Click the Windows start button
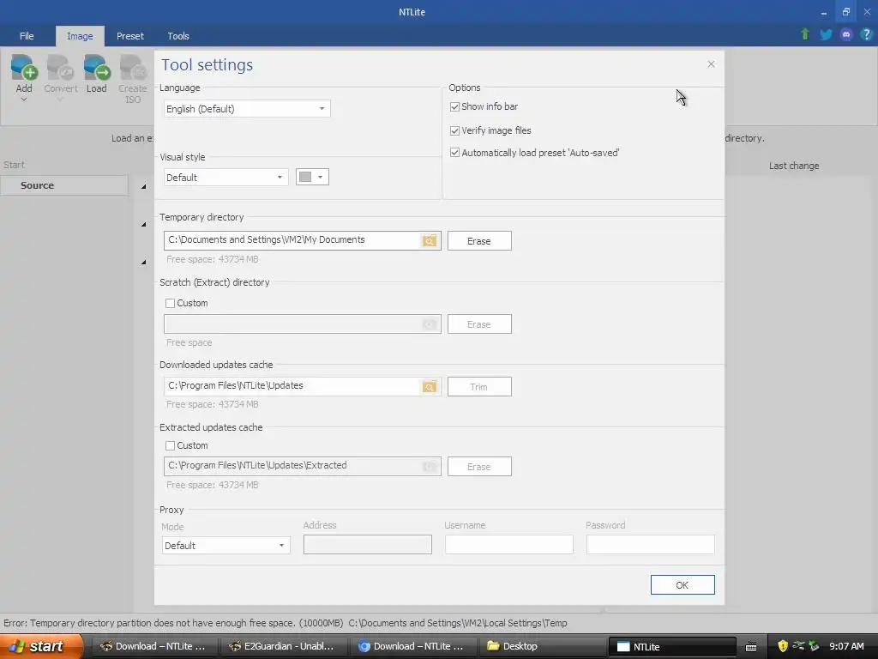Image resolution: width=878 pixels, height=659 pixels. 41,646
